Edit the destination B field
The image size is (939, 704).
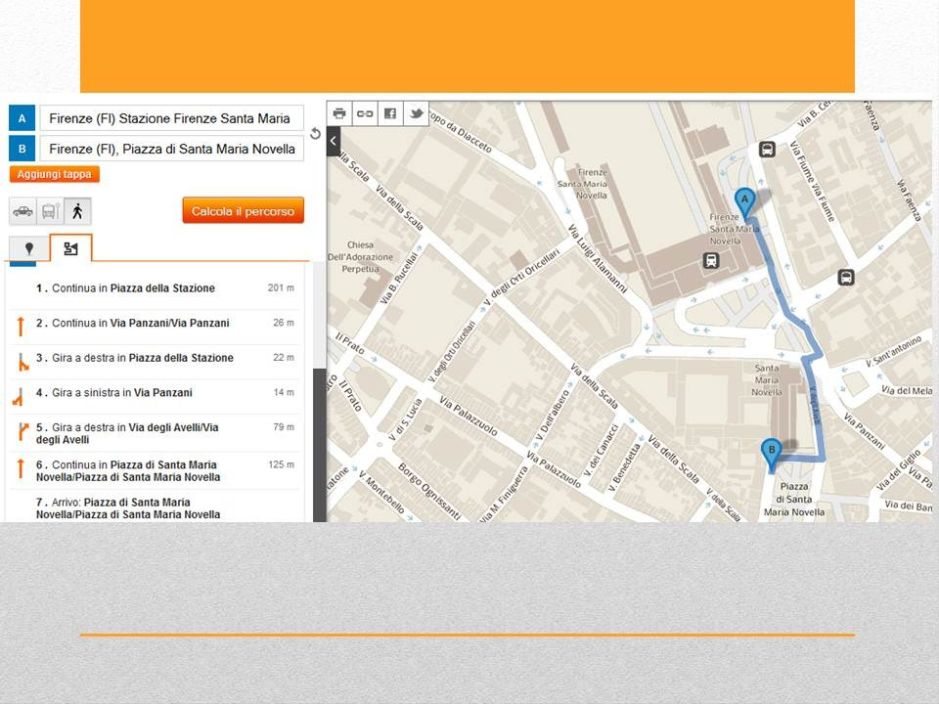coord(171,149)
